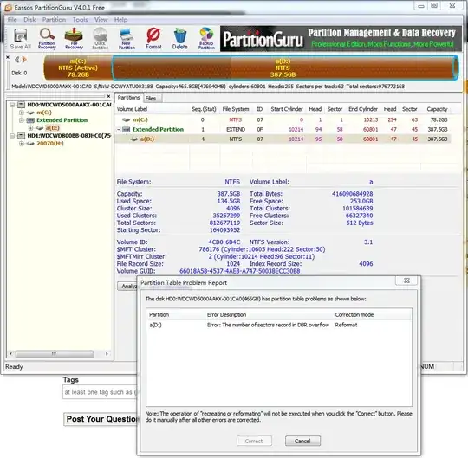Open the Tools menu
The image size is (468, 458).
coord(80,20)
